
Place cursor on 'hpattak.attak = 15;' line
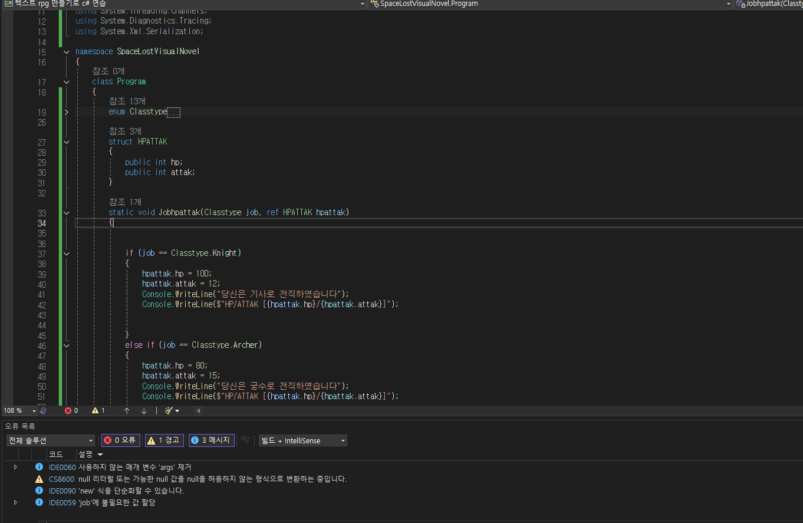pos(181,376)
